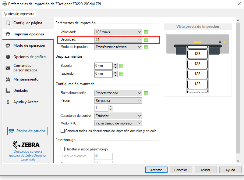The height and width of the screenshot is (180, 244).
Task: Toggle green square beside Oscuridad field
Action: point(146,40)
